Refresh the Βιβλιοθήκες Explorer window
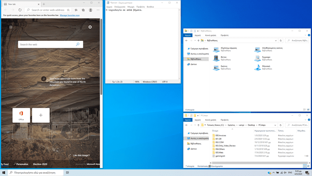Screen dimensions: 312x176 click(x=281, y=40)
